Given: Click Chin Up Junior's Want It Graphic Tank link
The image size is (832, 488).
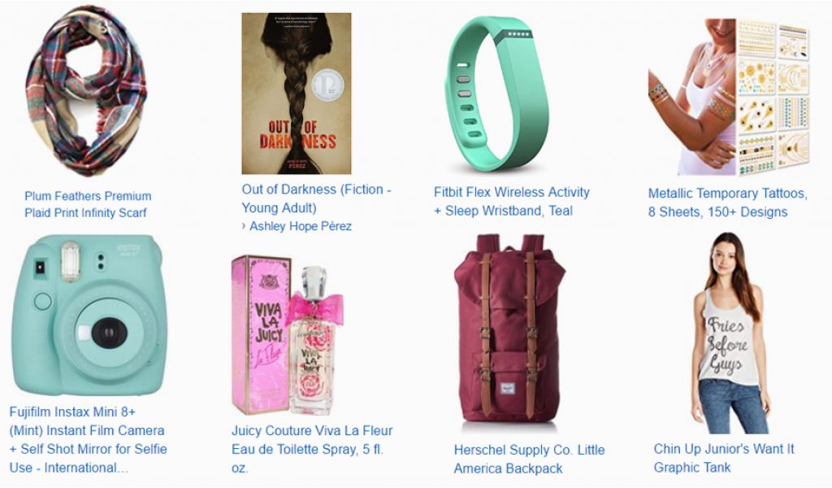Looking at the screenshot, I should pyautogui.click(x=724, y=458).
